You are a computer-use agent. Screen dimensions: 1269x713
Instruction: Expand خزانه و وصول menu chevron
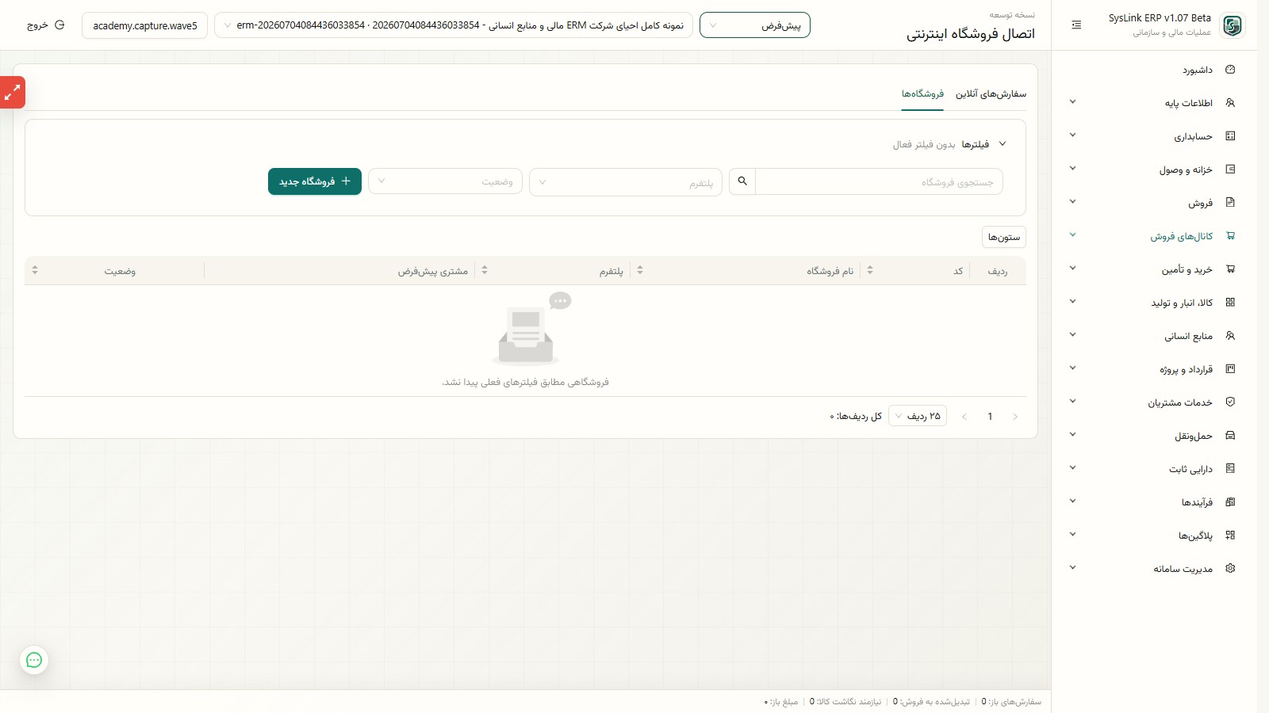1072,169
